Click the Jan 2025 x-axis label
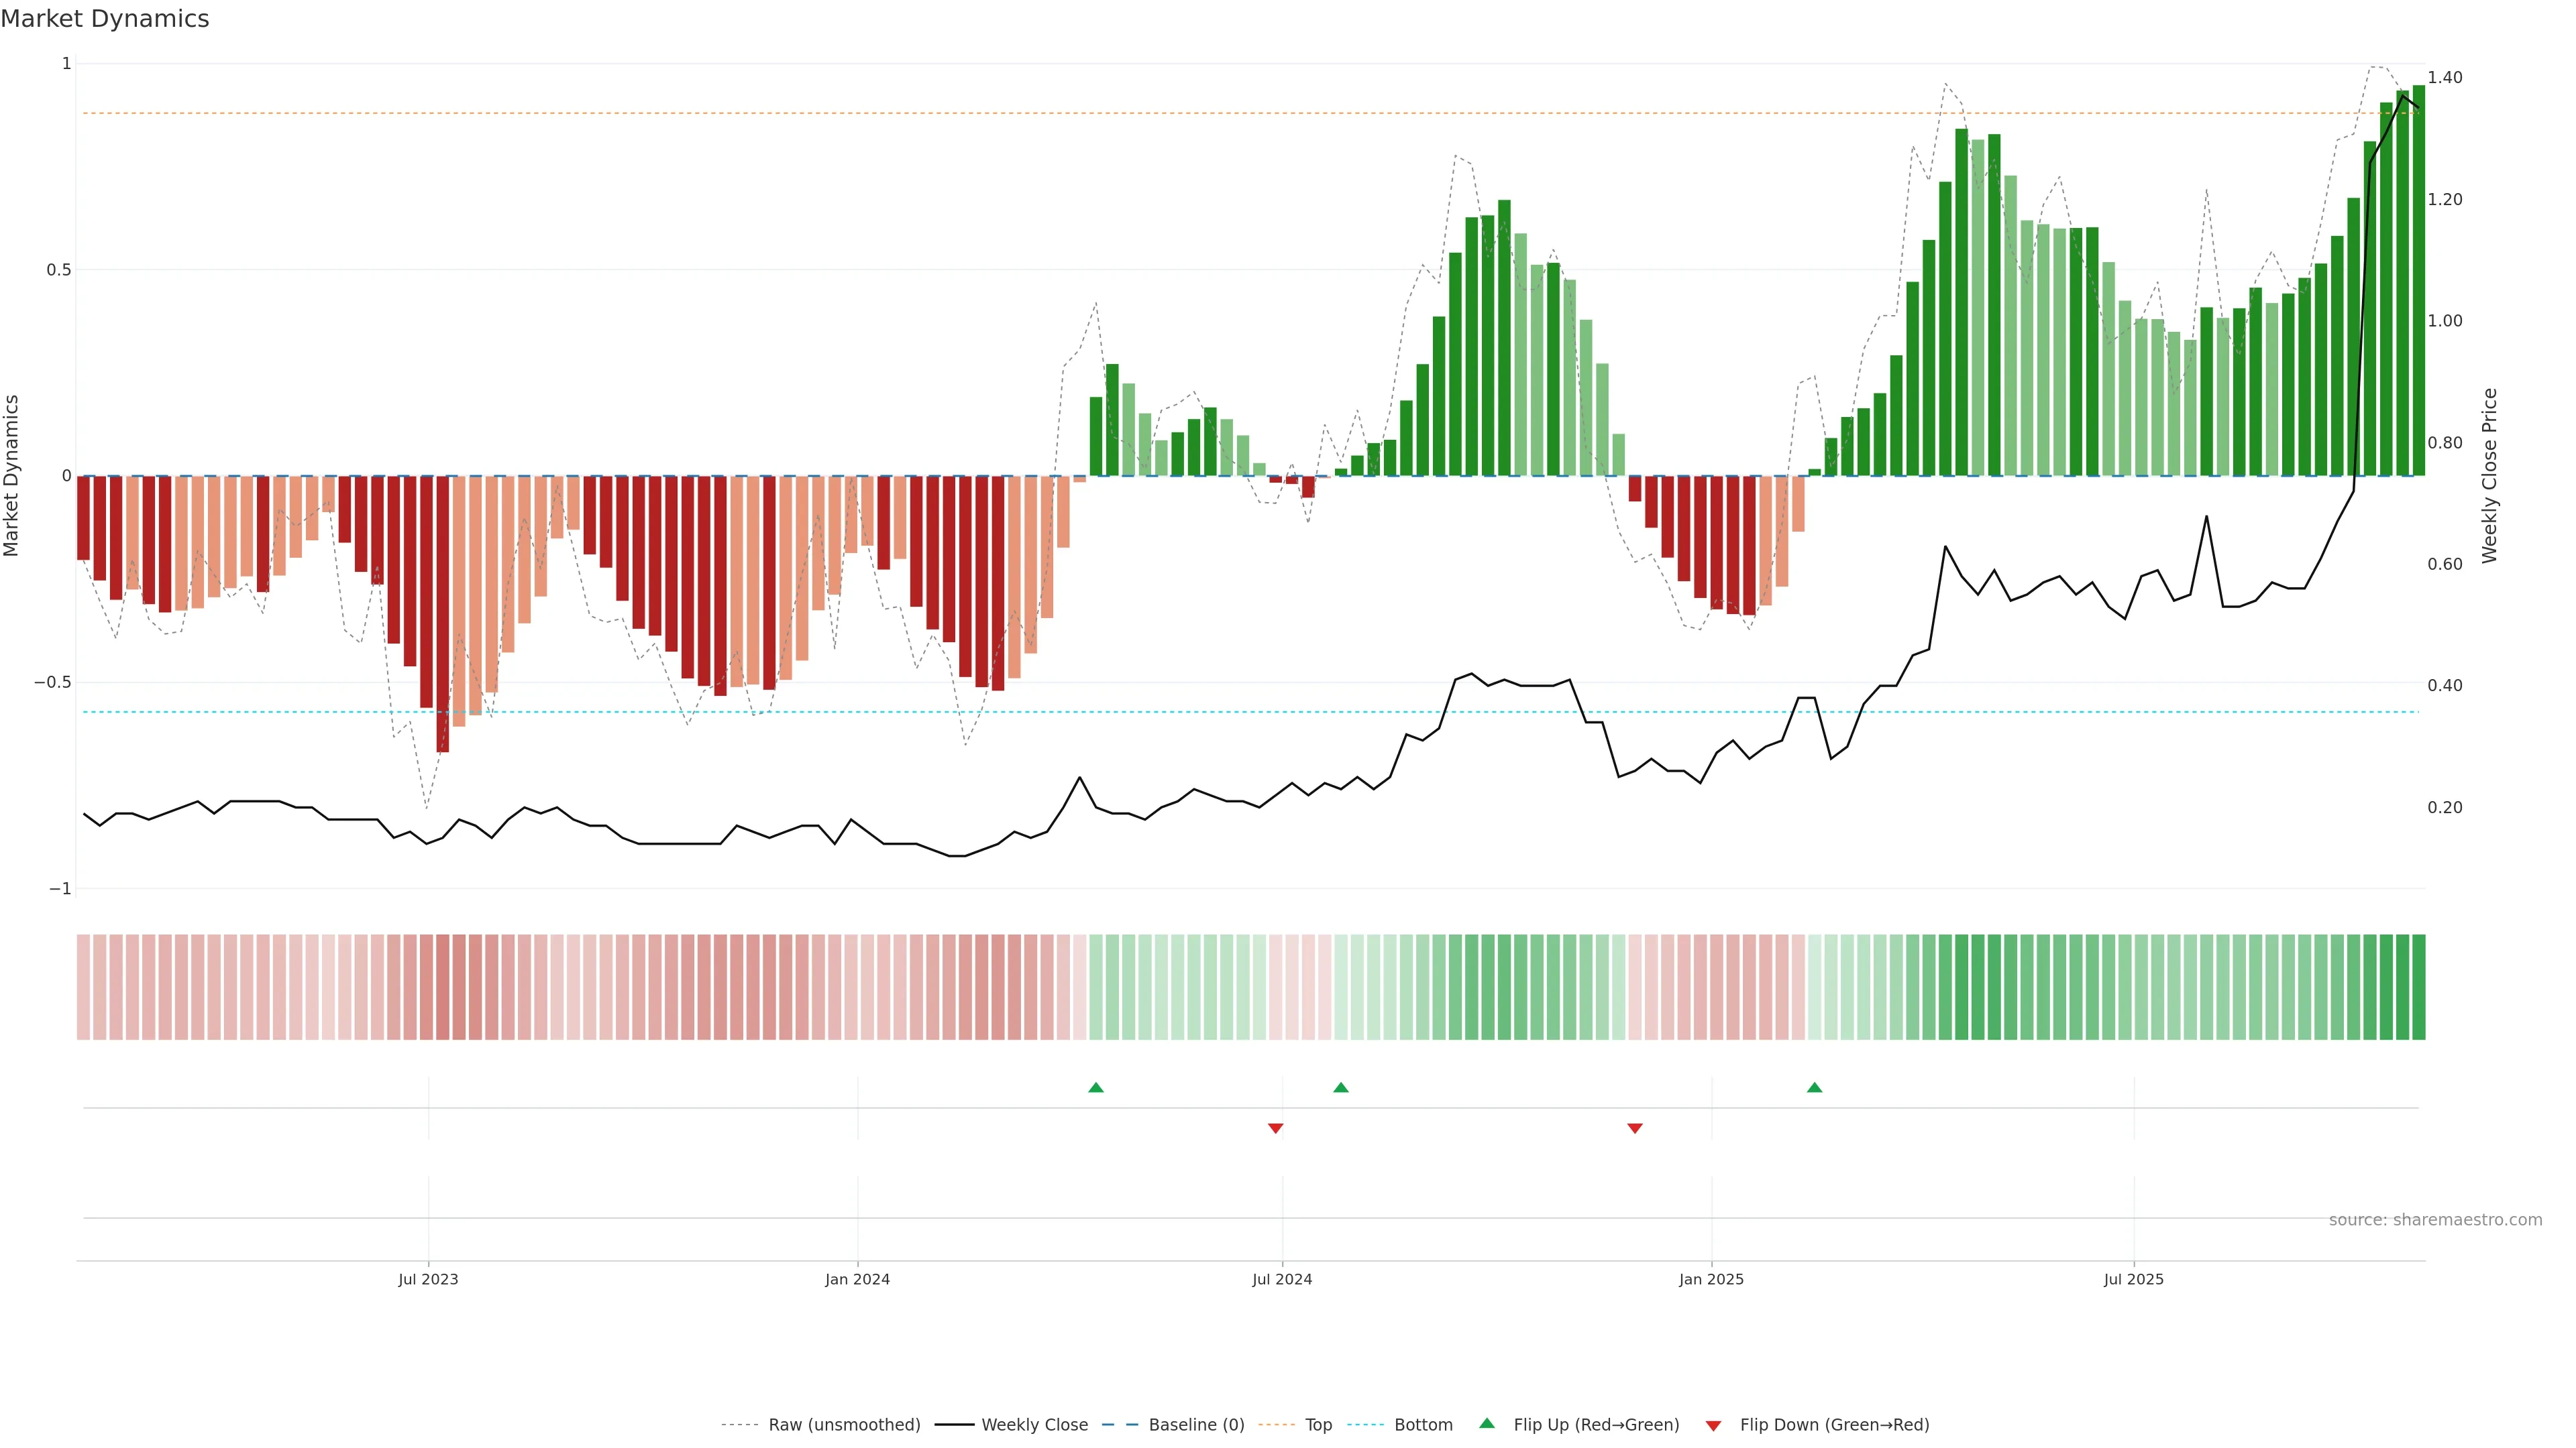Image resolution: width=2576 pixels, height=1448 pixels. [1711, 1279]
